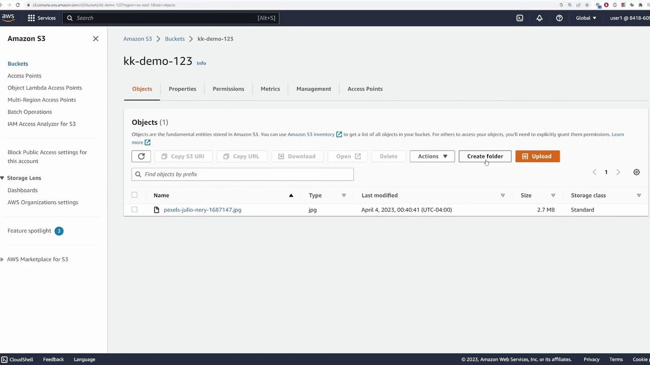Close the Amazon S3 sidebar

[x=95, y=39]
